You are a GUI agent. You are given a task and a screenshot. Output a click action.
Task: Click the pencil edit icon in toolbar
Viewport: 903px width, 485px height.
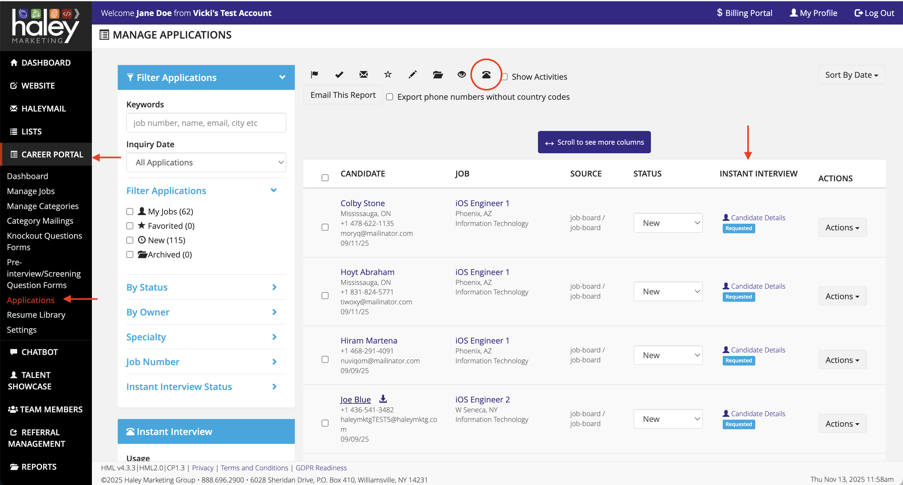coord(413,74)
